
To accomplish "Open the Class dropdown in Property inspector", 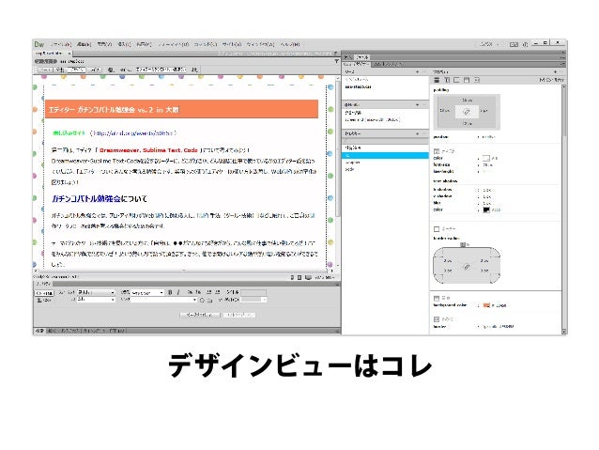I will click(x=147, y=292).
